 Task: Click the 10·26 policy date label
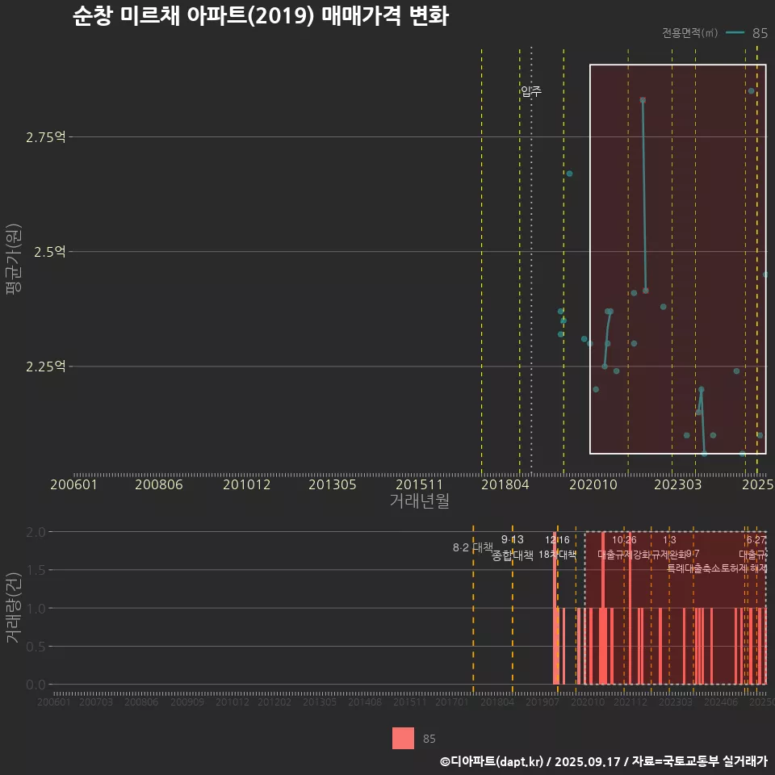(x=624, y=540)
